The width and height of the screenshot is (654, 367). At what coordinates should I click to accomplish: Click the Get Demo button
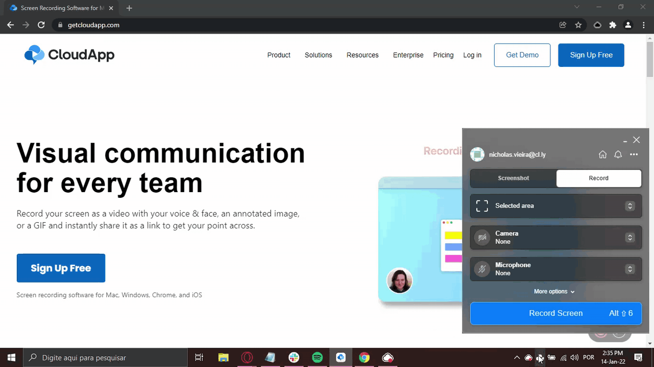click(522, 55)
